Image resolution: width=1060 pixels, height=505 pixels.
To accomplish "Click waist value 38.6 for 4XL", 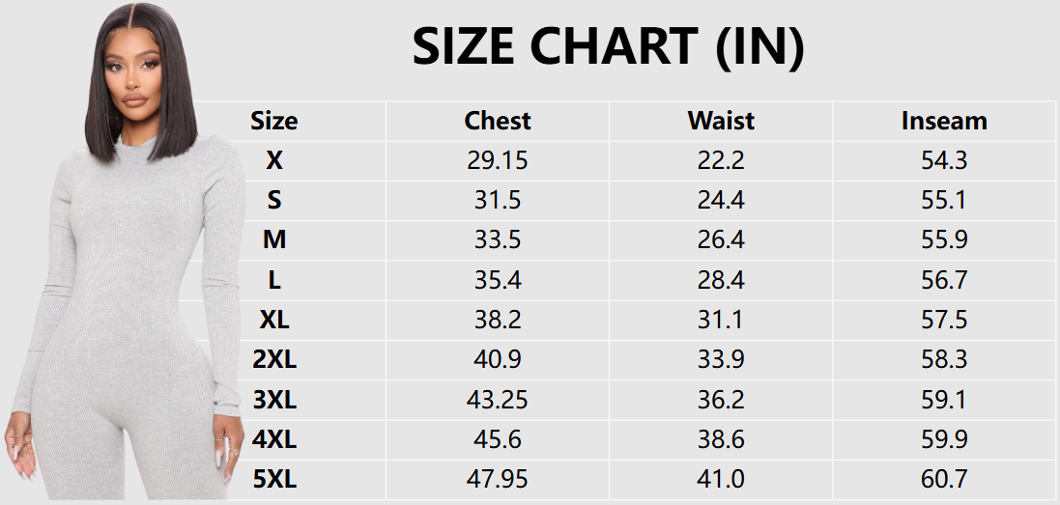I will point(721,439).
